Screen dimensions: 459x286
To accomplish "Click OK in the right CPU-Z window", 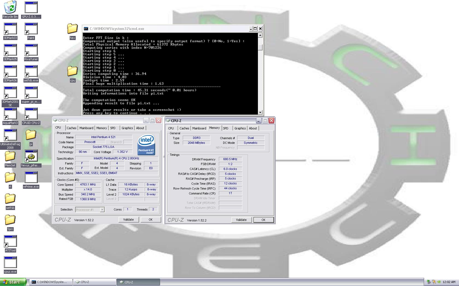I will [x=263, y=220].
